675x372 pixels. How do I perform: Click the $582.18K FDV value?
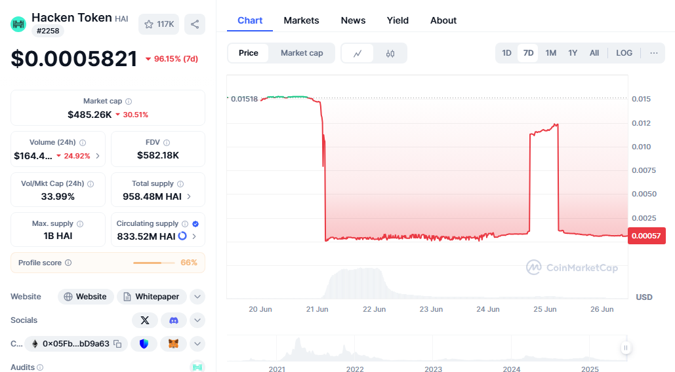coord(158,155)
